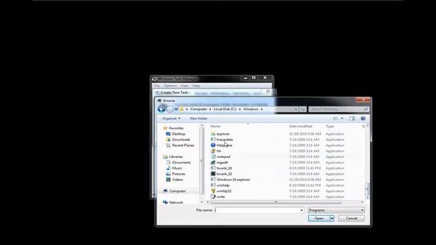Image resolution: width=436 pixels, height=245 pixels.
Task: Expand the File name history dropdown
Action: pyautogui.click(x=302, y=210)
